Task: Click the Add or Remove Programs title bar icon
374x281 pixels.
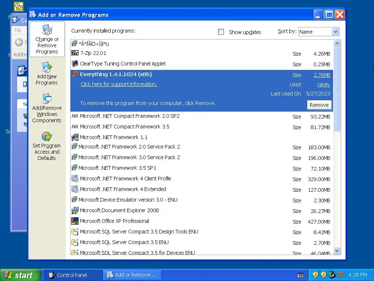Action: click(x=33, y=15)
